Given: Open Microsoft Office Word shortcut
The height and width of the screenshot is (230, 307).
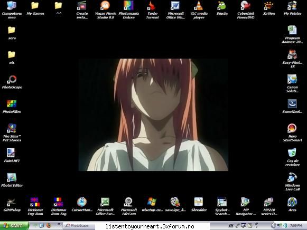Looking at the screenshot, I should pos(175,10).
